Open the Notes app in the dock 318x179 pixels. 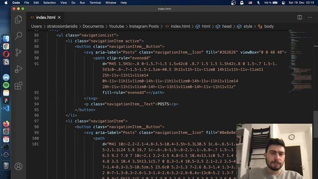pyautogui.click(x=6, y=93)
